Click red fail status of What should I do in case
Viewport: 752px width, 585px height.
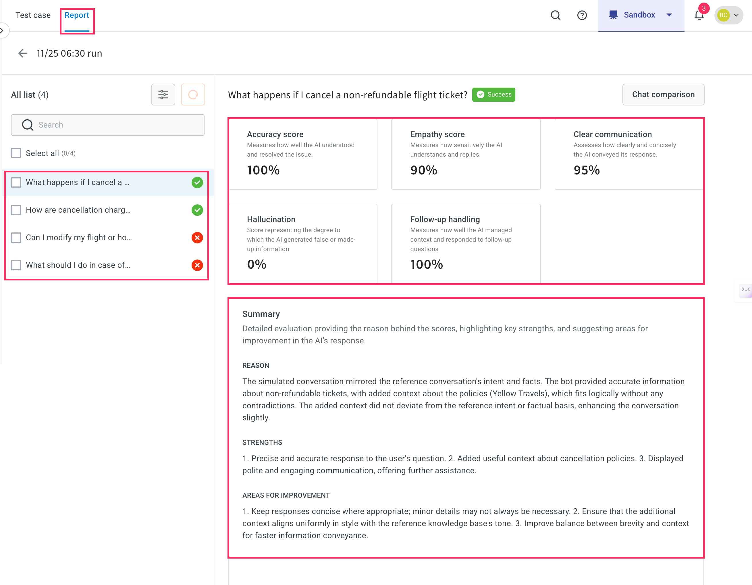tap(197, 265)
